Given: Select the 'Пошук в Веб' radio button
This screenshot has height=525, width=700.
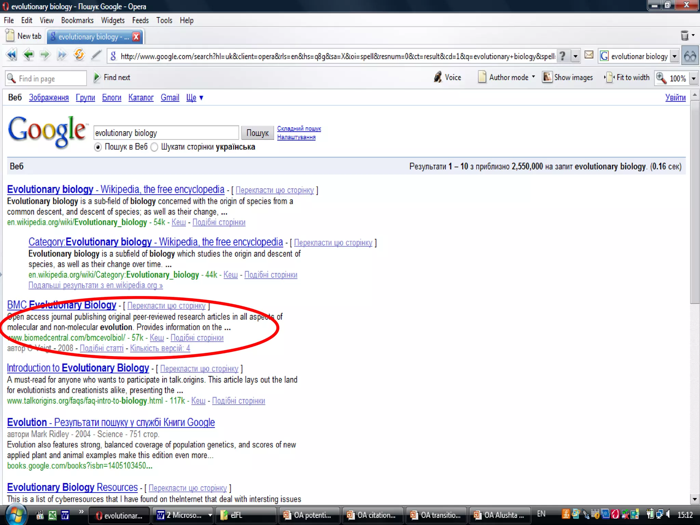Looking at the screenshot, I should [98, 147].
